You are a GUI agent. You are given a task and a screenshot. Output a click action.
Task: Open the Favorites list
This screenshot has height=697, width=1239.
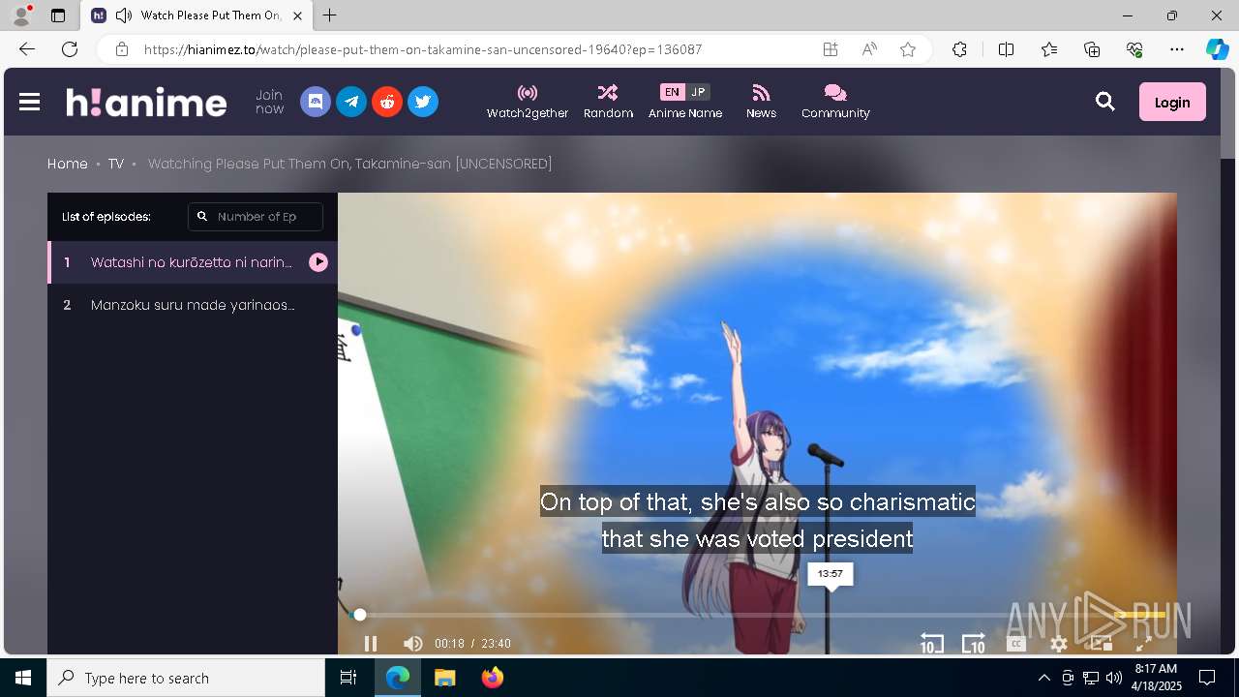click(1049, 49)
